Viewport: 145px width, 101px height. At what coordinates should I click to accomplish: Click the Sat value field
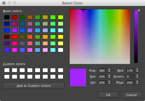pyautogui.click(x=103, y=76)
